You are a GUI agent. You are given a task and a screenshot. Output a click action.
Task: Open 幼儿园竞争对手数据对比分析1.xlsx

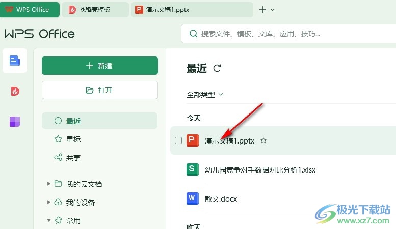point(260,170)
